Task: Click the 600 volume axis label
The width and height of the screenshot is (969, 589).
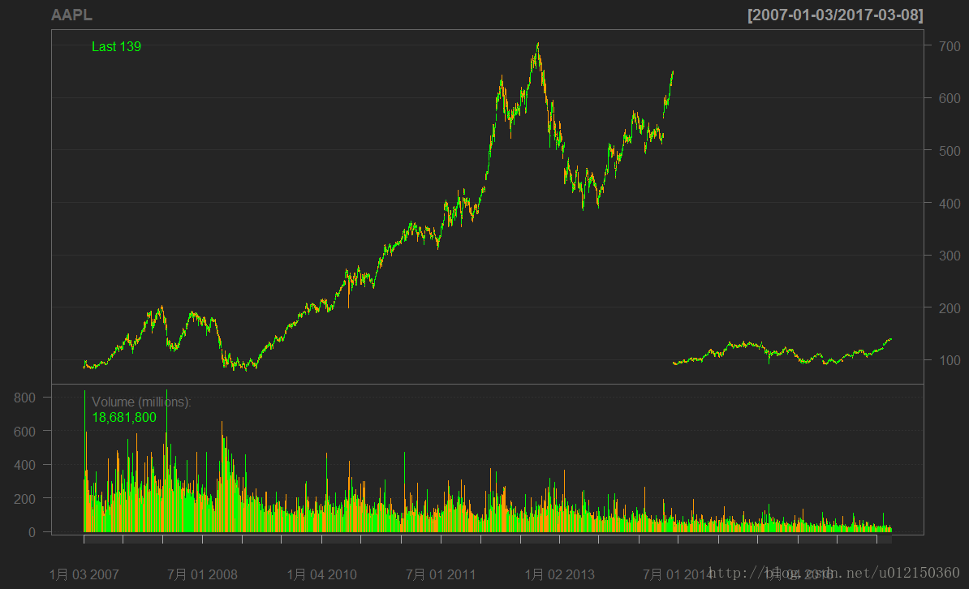Action: click(x=24, y=432)
